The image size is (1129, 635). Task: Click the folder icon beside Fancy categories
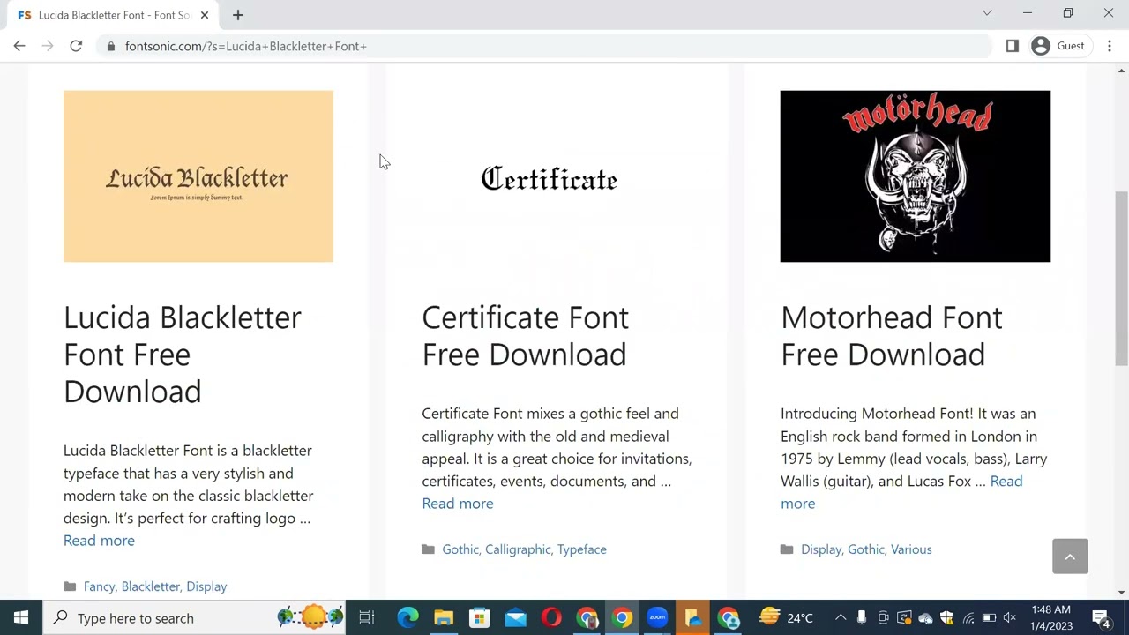click(x=70, y=586)
